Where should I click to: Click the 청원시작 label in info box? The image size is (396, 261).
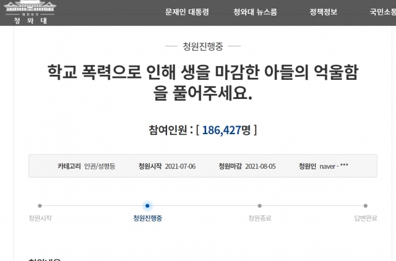(x=150, y=166)
